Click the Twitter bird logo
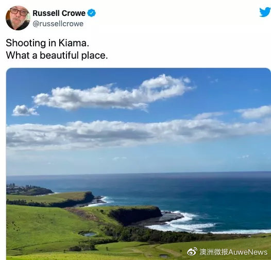This screenshot has width=271, height=260. [x=265, y=12]
